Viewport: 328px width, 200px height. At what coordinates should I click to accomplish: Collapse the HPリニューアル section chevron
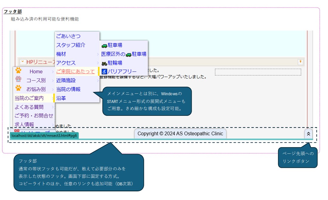coord(23,62)
